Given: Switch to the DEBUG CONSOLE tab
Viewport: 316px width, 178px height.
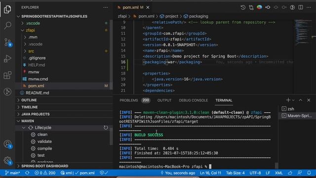Looking at the screenshot, I should coord(193,100).
